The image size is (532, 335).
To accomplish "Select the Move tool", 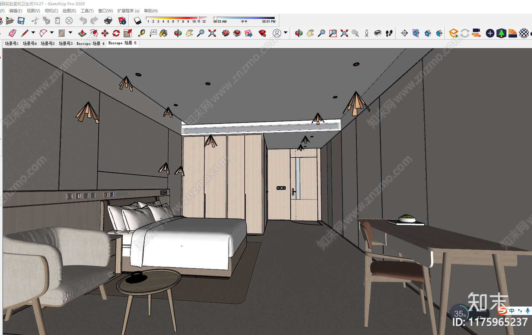I will pyautogui.click(x=105, y=33).
